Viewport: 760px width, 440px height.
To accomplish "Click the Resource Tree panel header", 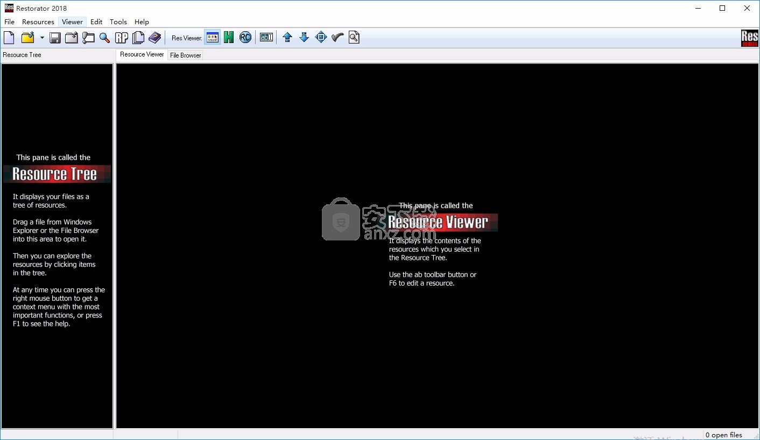I will 22,55.
